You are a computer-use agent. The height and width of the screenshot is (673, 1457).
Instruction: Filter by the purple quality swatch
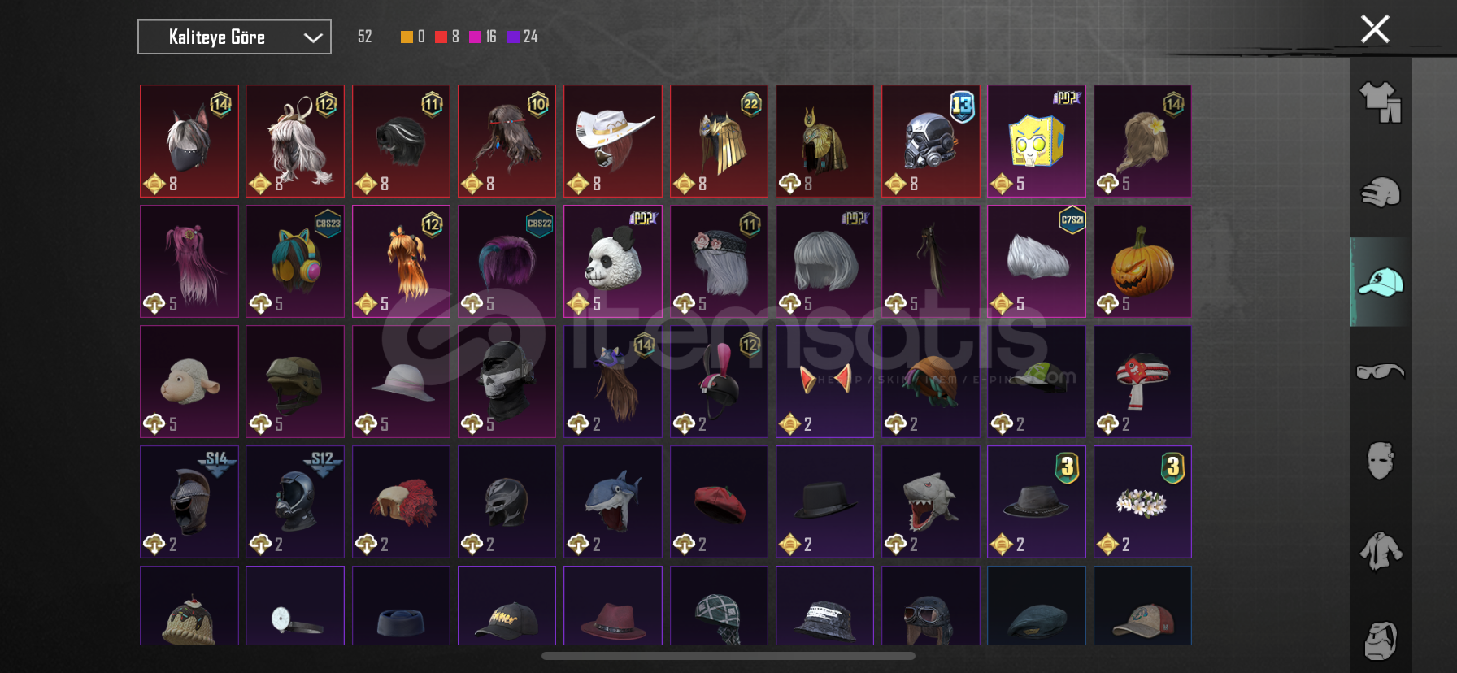tap(512, 37)
